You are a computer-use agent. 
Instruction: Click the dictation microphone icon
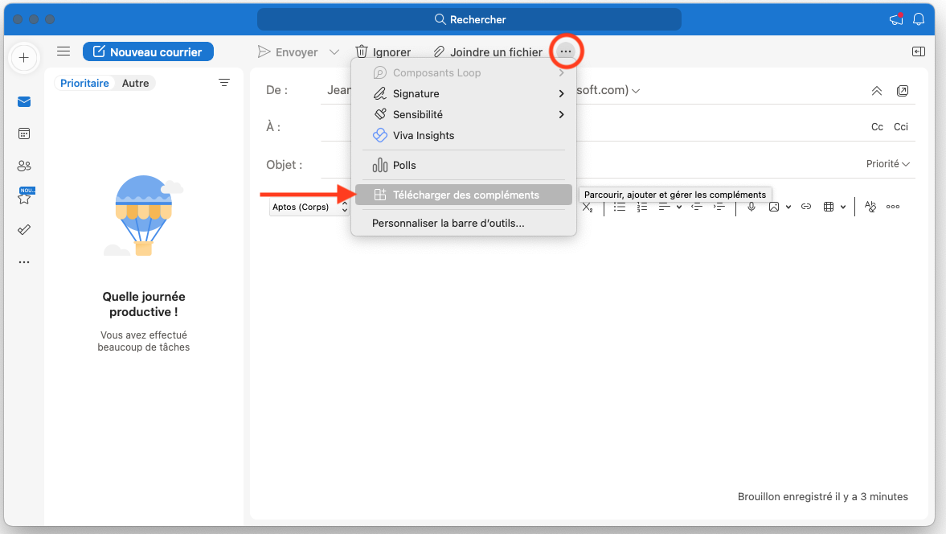[x=751, y=207]
